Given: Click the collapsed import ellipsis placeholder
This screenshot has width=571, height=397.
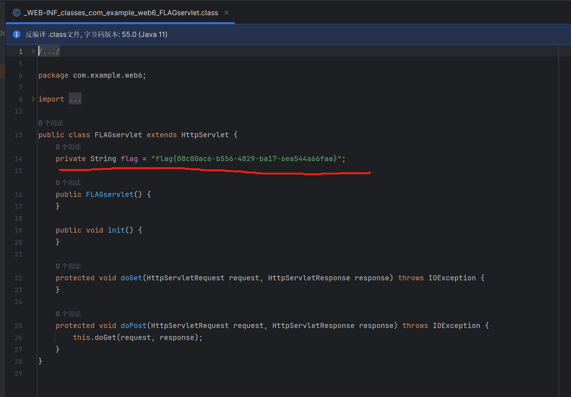Looking at the screenshot, I should (x=75, y=99).
